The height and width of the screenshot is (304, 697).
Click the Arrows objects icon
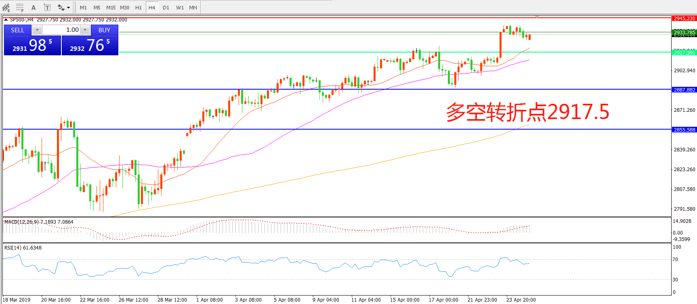[61, 7]
